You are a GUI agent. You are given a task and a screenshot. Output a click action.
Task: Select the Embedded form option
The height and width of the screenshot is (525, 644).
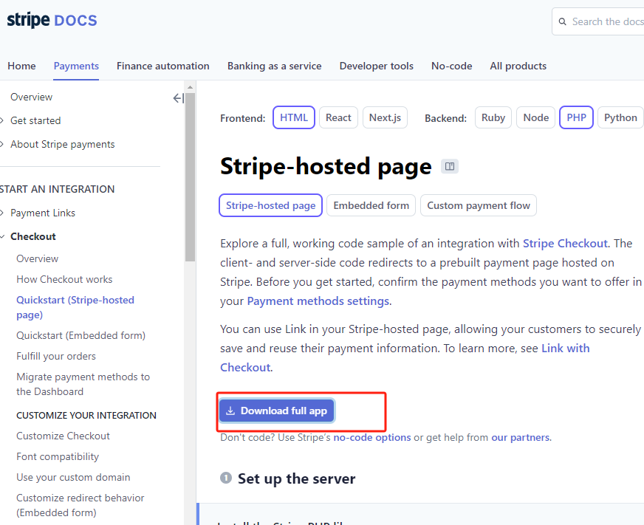(x=371, y=205)
